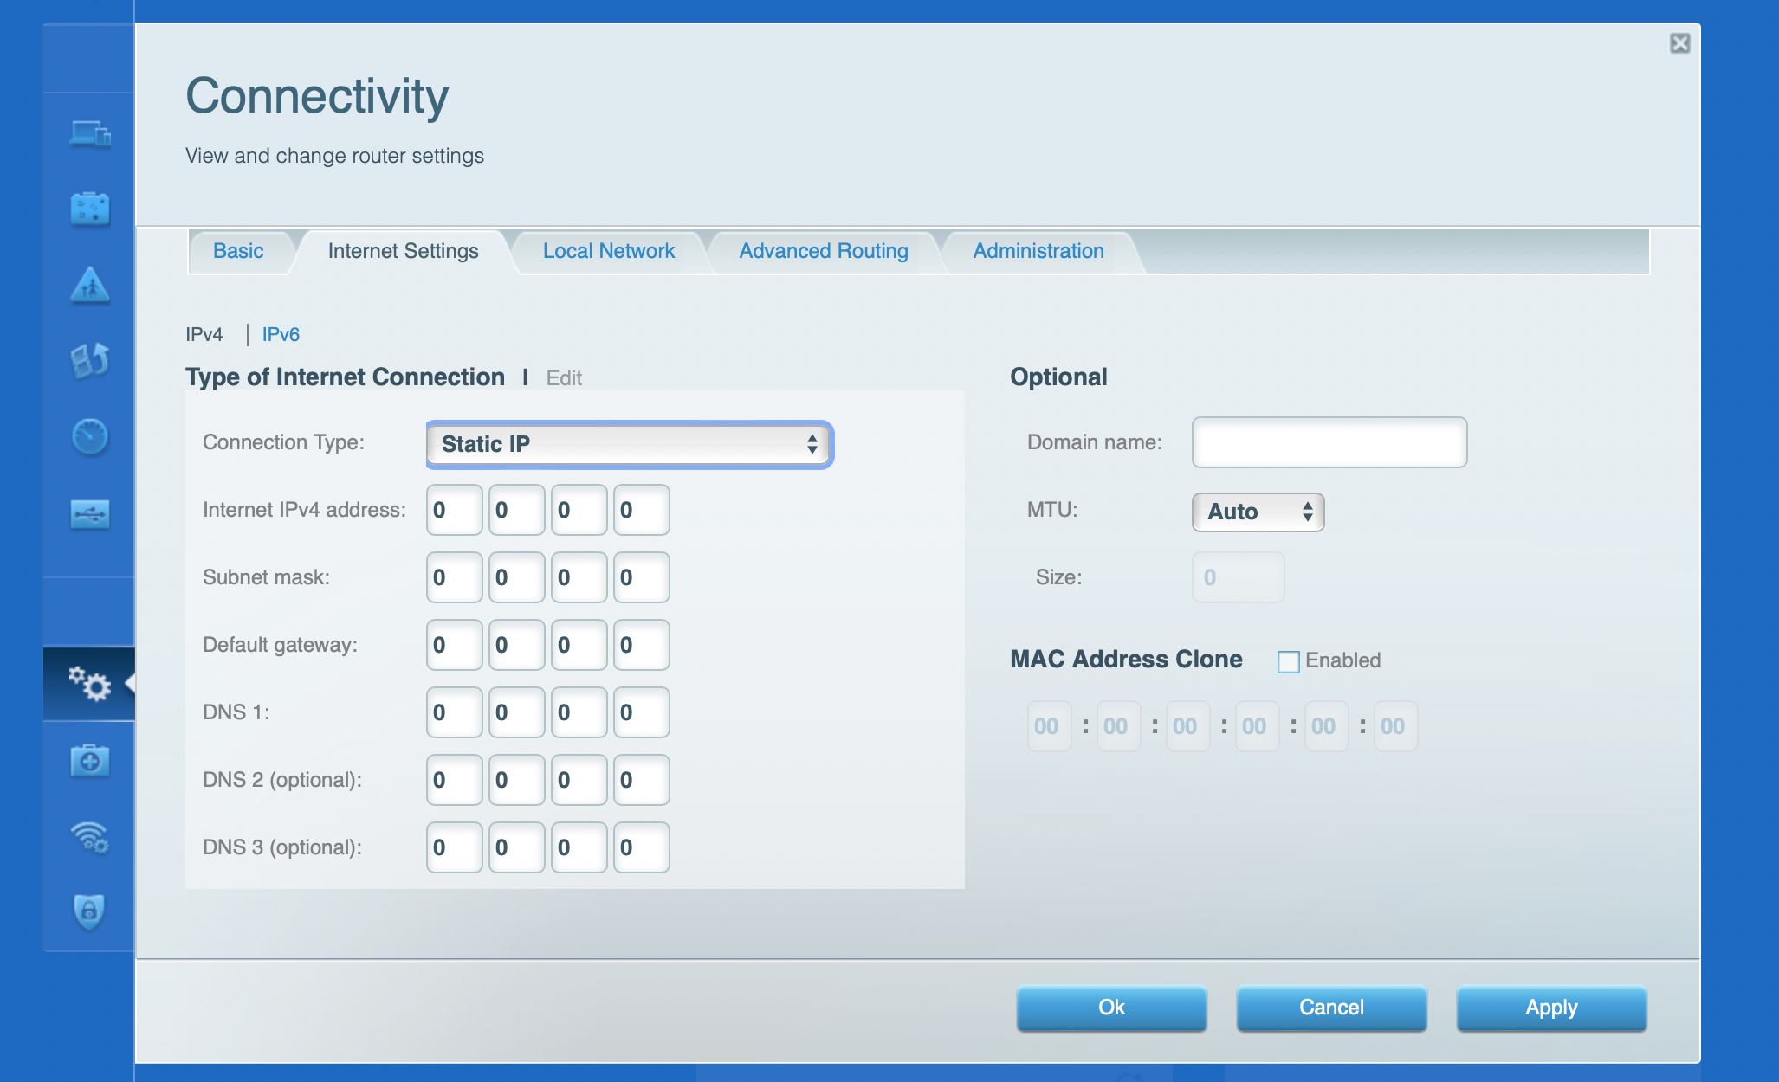Open Parental Controls warning-sign icon
Screen dimensions: 1779x1082
point(90,286)
